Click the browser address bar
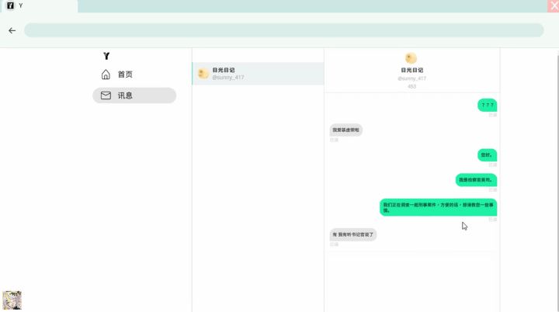This screenshot has width=559, height=312. pos(284,30)
